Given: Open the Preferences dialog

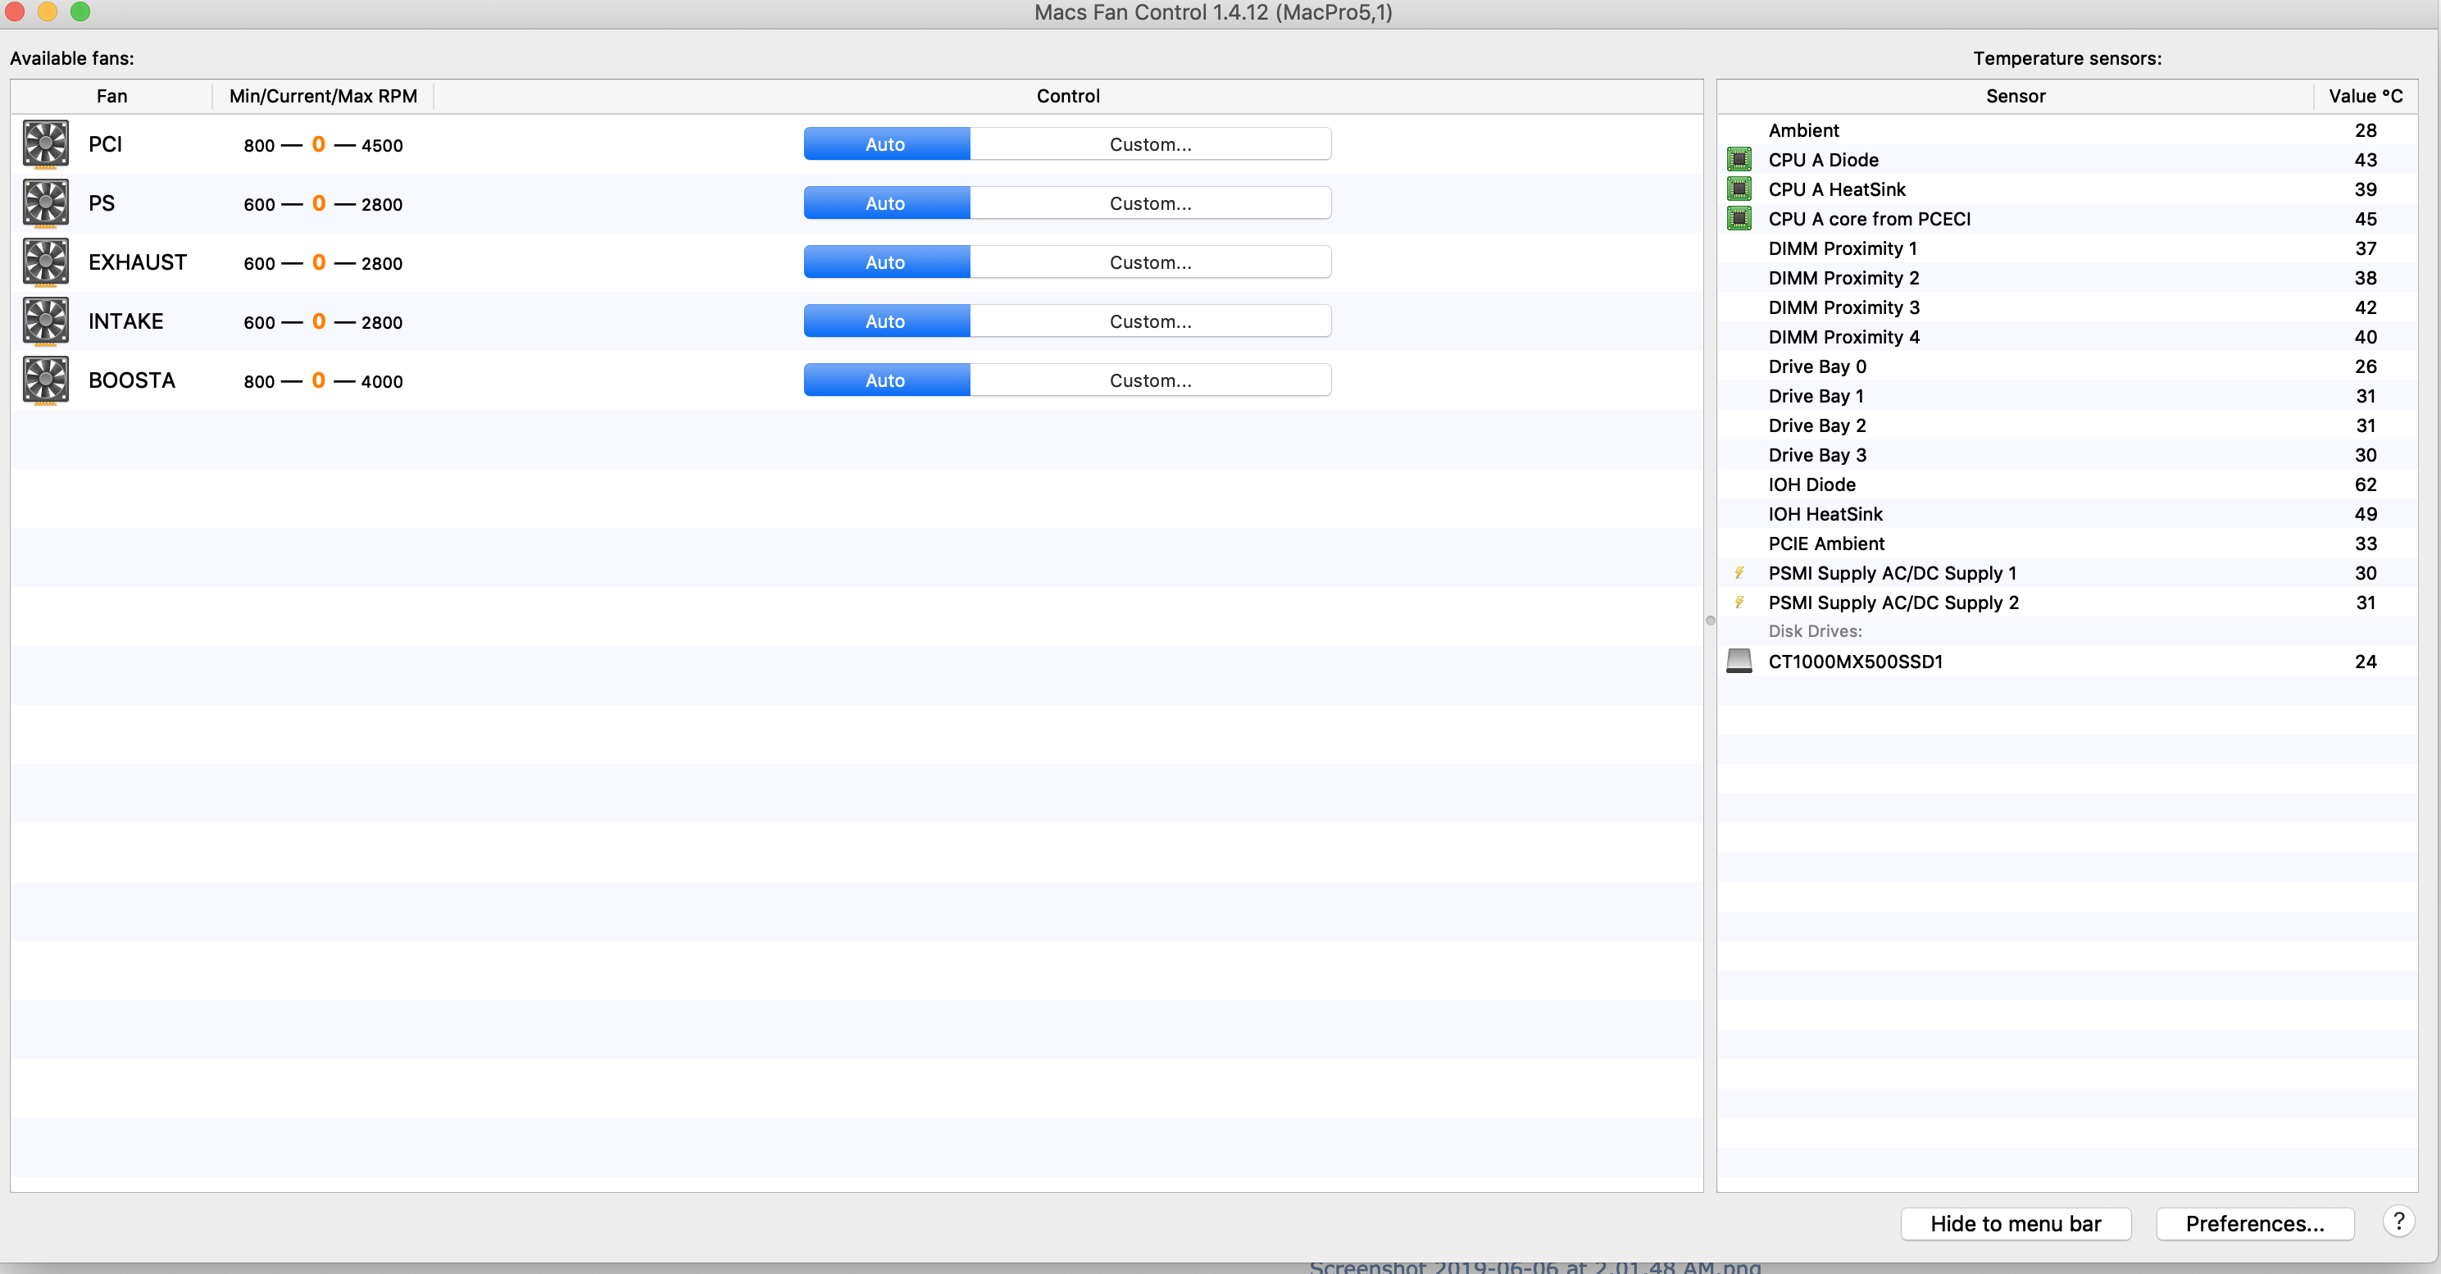Looking at the screenshot, I should (x=2254, y=1224).
